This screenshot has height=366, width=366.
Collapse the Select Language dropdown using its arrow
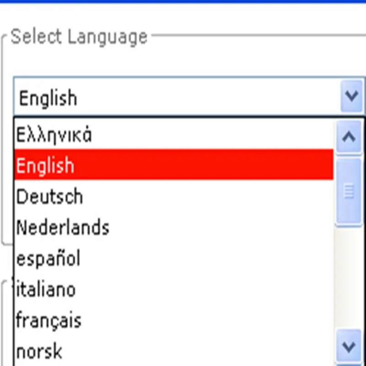pos(351,97)
